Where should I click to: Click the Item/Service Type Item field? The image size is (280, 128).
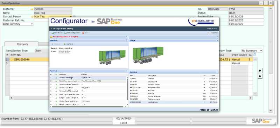tap(42, 50)
